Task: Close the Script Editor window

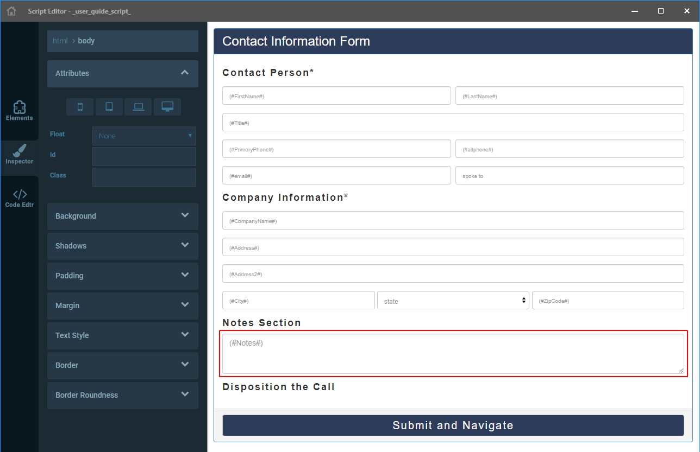Action: [x=687, y=11]
